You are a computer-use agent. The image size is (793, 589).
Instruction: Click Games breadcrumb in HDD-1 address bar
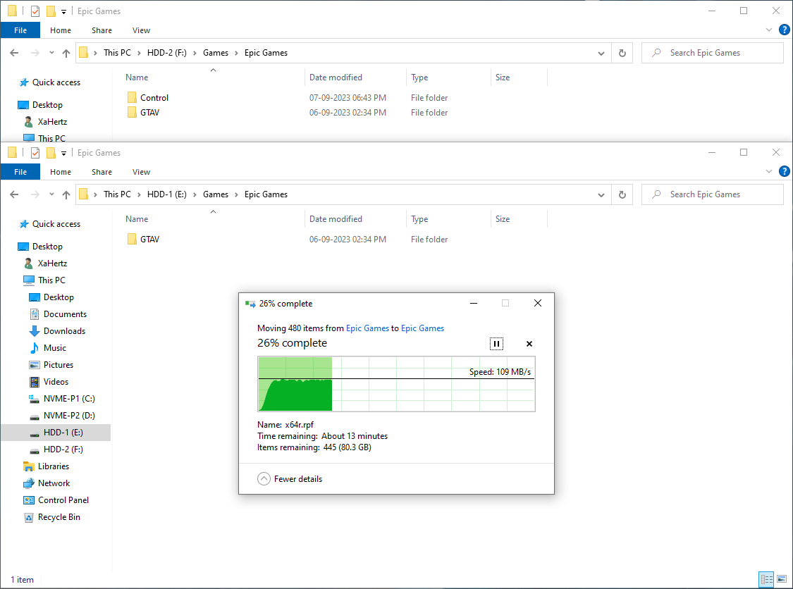point(216,194)
